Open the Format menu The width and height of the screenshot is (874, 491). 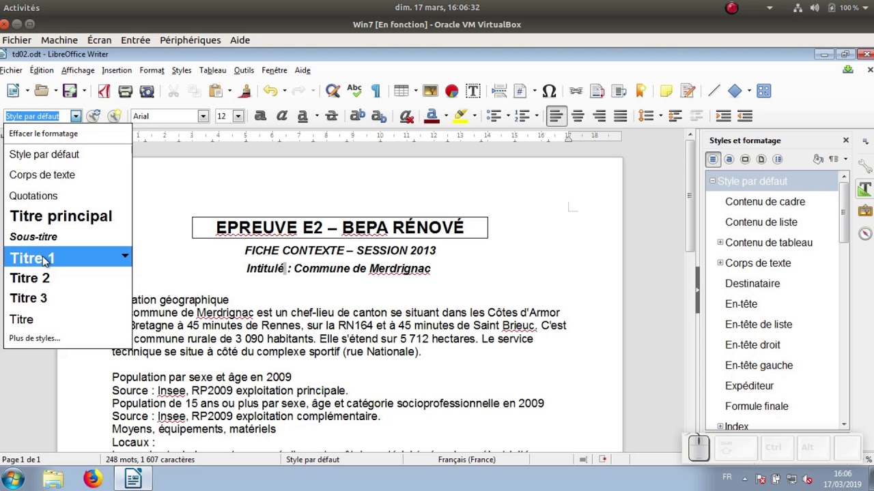pyautogui.click(x=152, y=70)
